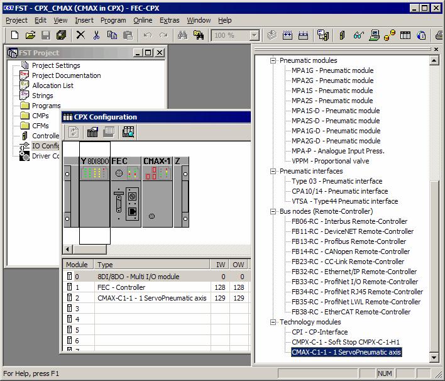Select the CMPs folder in project tree
This screenshot has width=445, height=381.
(x=40, y=116)
